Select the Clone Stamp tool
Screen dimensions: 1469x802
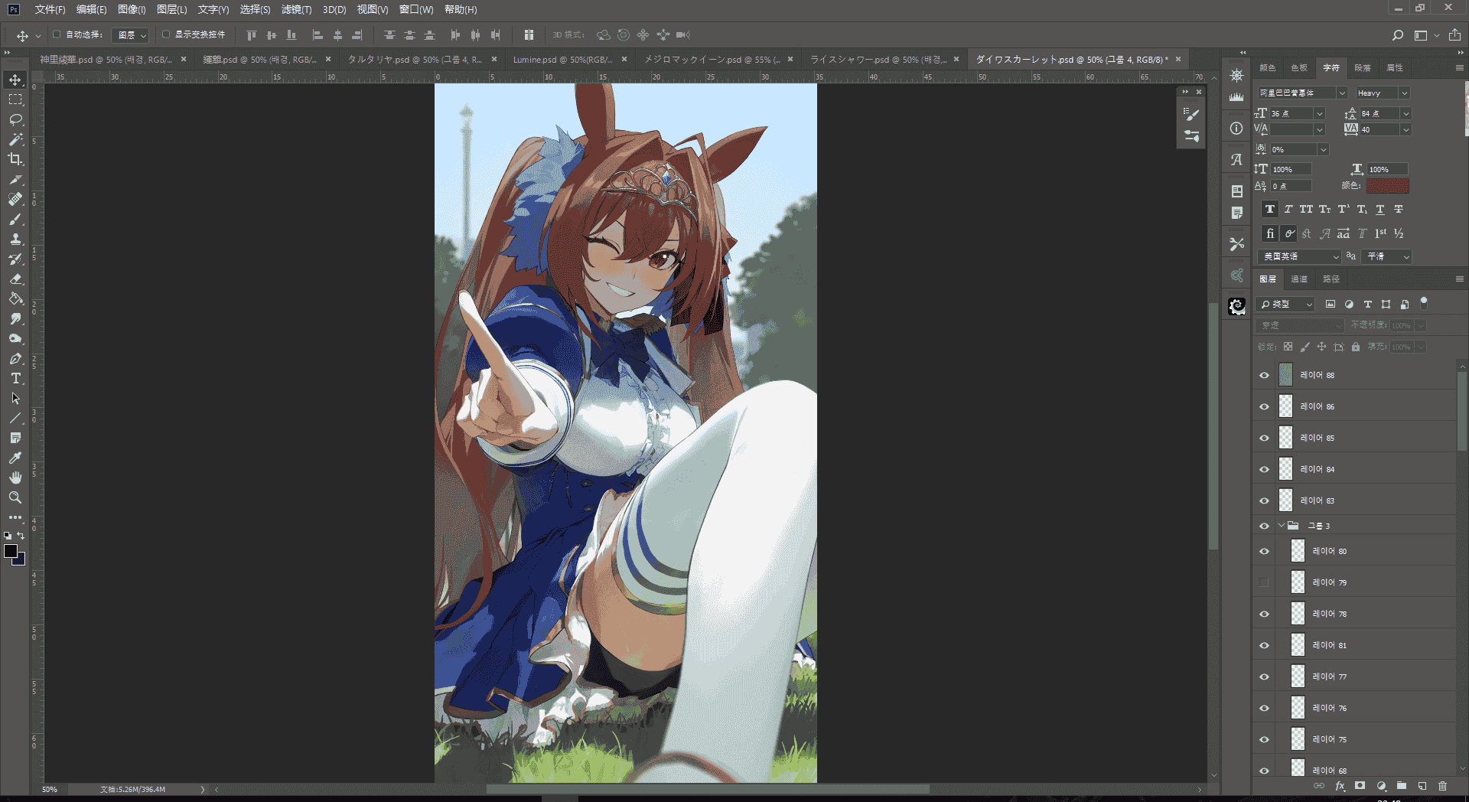point(15,239)
